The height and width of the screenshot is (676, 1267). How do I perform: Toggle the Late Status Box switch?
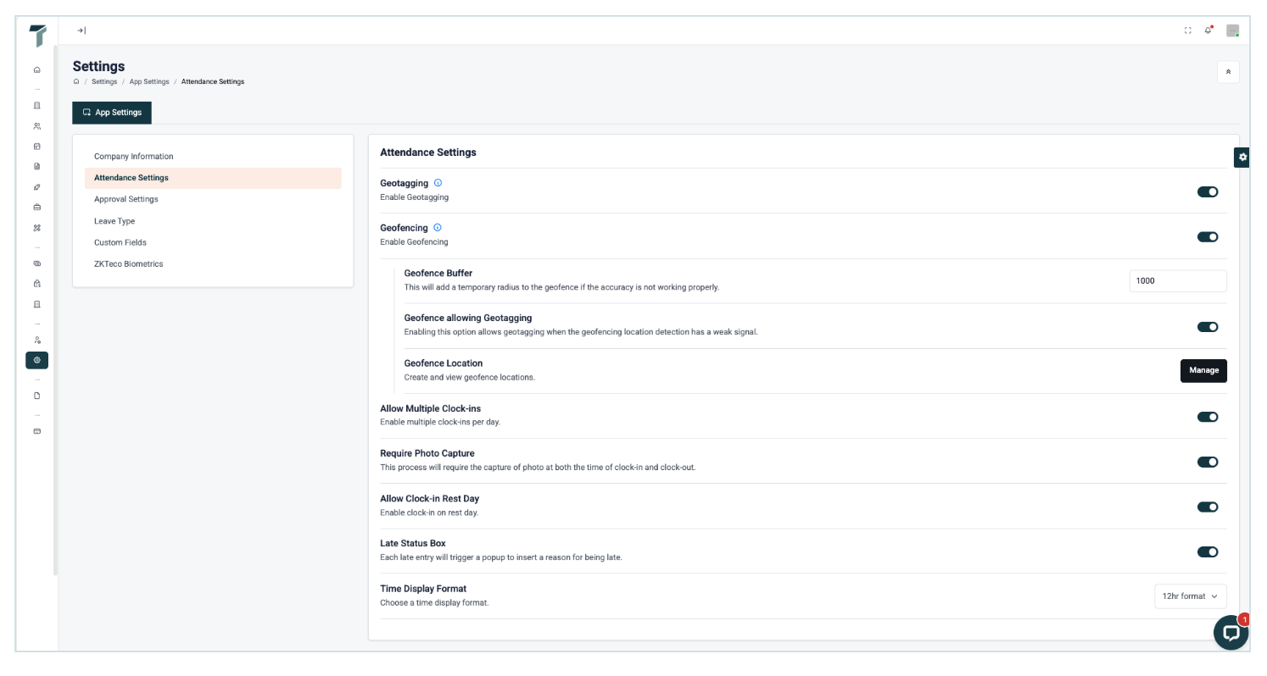[1208, 551]
